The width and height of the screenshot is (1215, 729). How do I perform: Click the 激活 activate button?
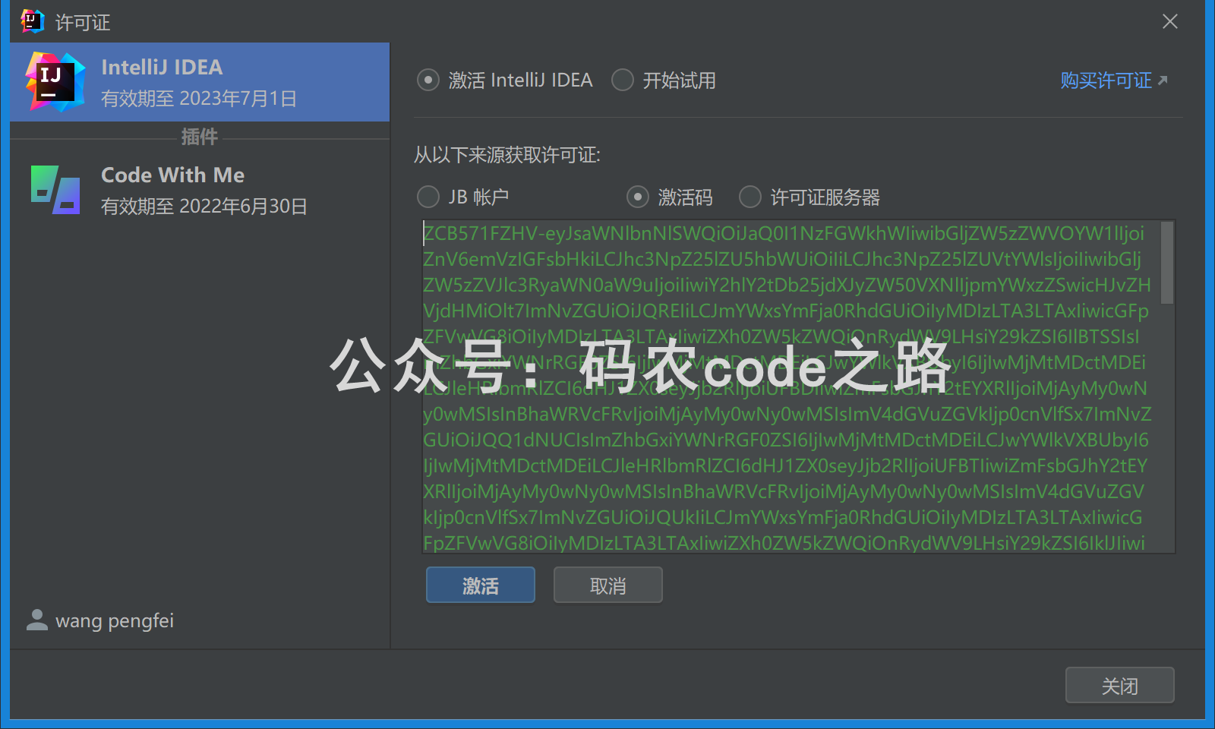click(x=481, y=585)
